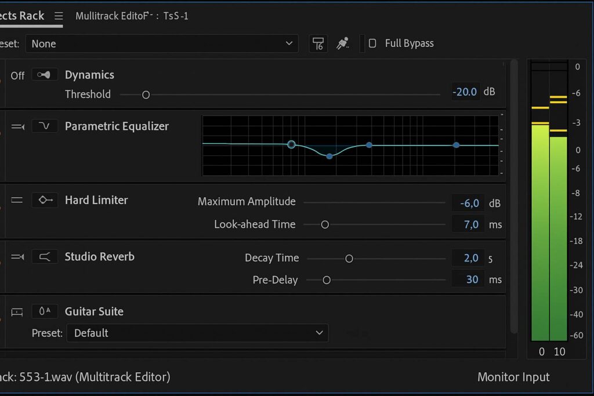
Task: Open the Effects Rack panel hamburger menu
Action: coord(59,16)
